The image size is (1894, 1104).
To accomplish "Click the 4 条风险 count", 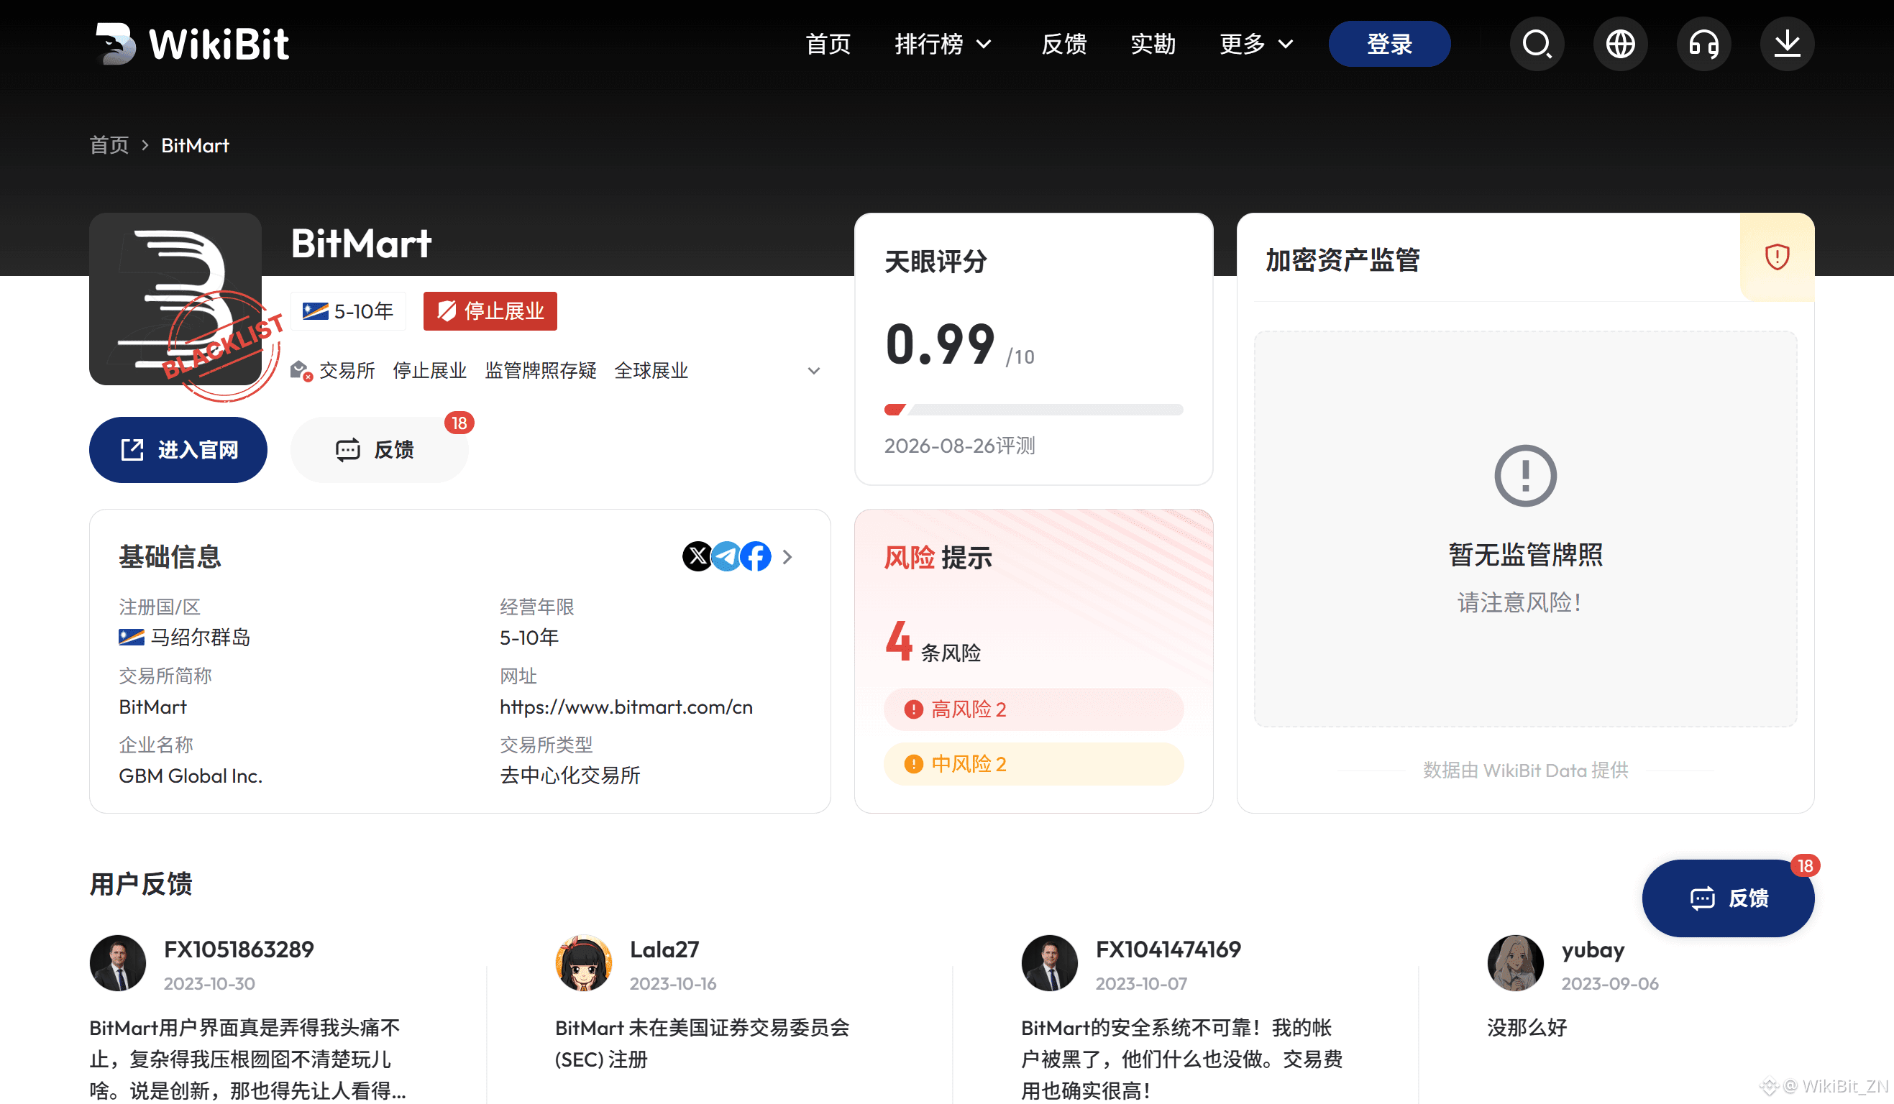I will [x=933, y=641].
